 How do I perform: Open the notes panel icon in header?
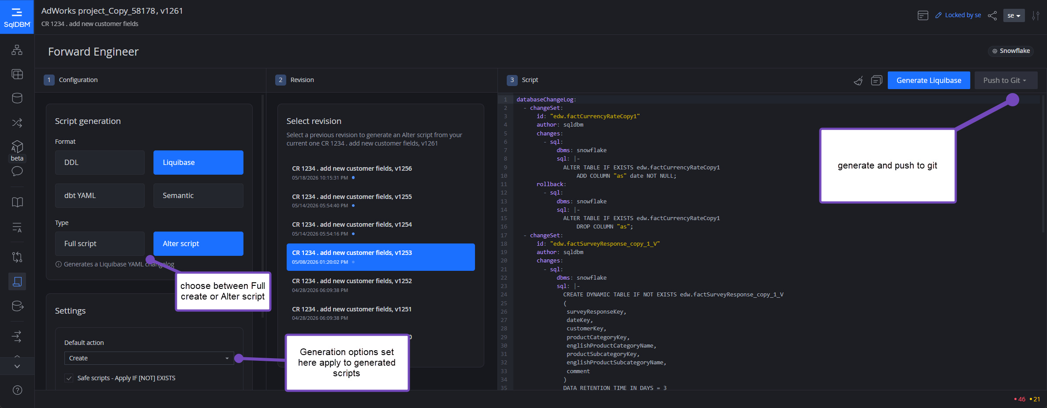(x=923, y=15)
